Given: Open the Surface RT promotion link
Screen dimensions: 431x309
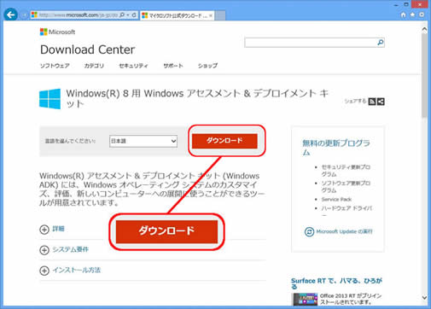Looking at the screenshot, I should pyautogui.click(x=336, y=283).
